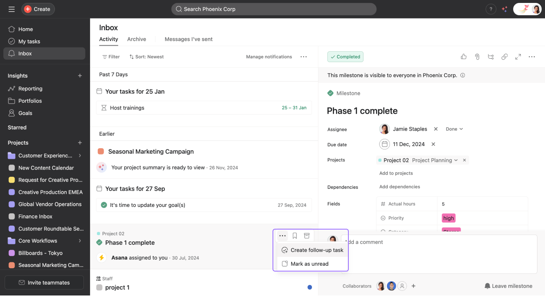Bookmark the Phase 1 complete notification

point(295,235)
